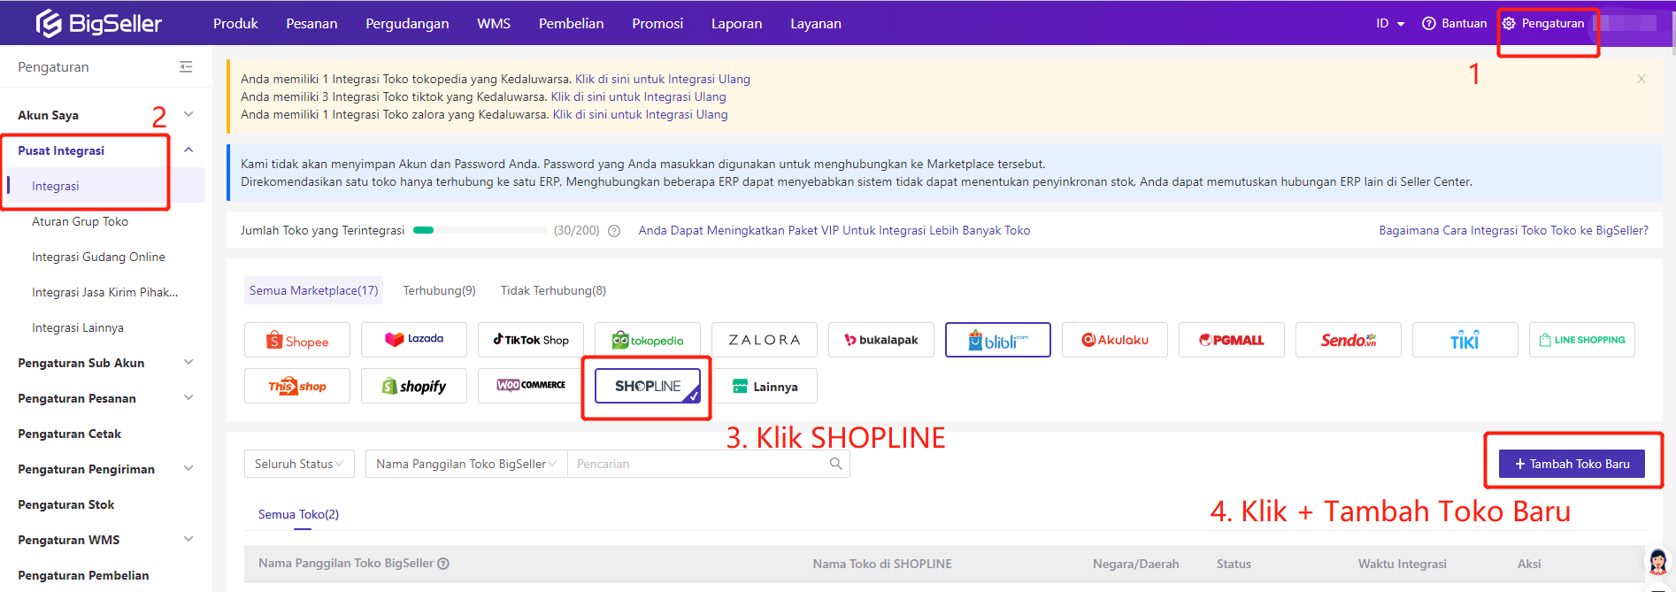The width and height of the screenshot is (1676, 592).
Task: Open the Seluruh Status dropdown
Action: (299, 464)
